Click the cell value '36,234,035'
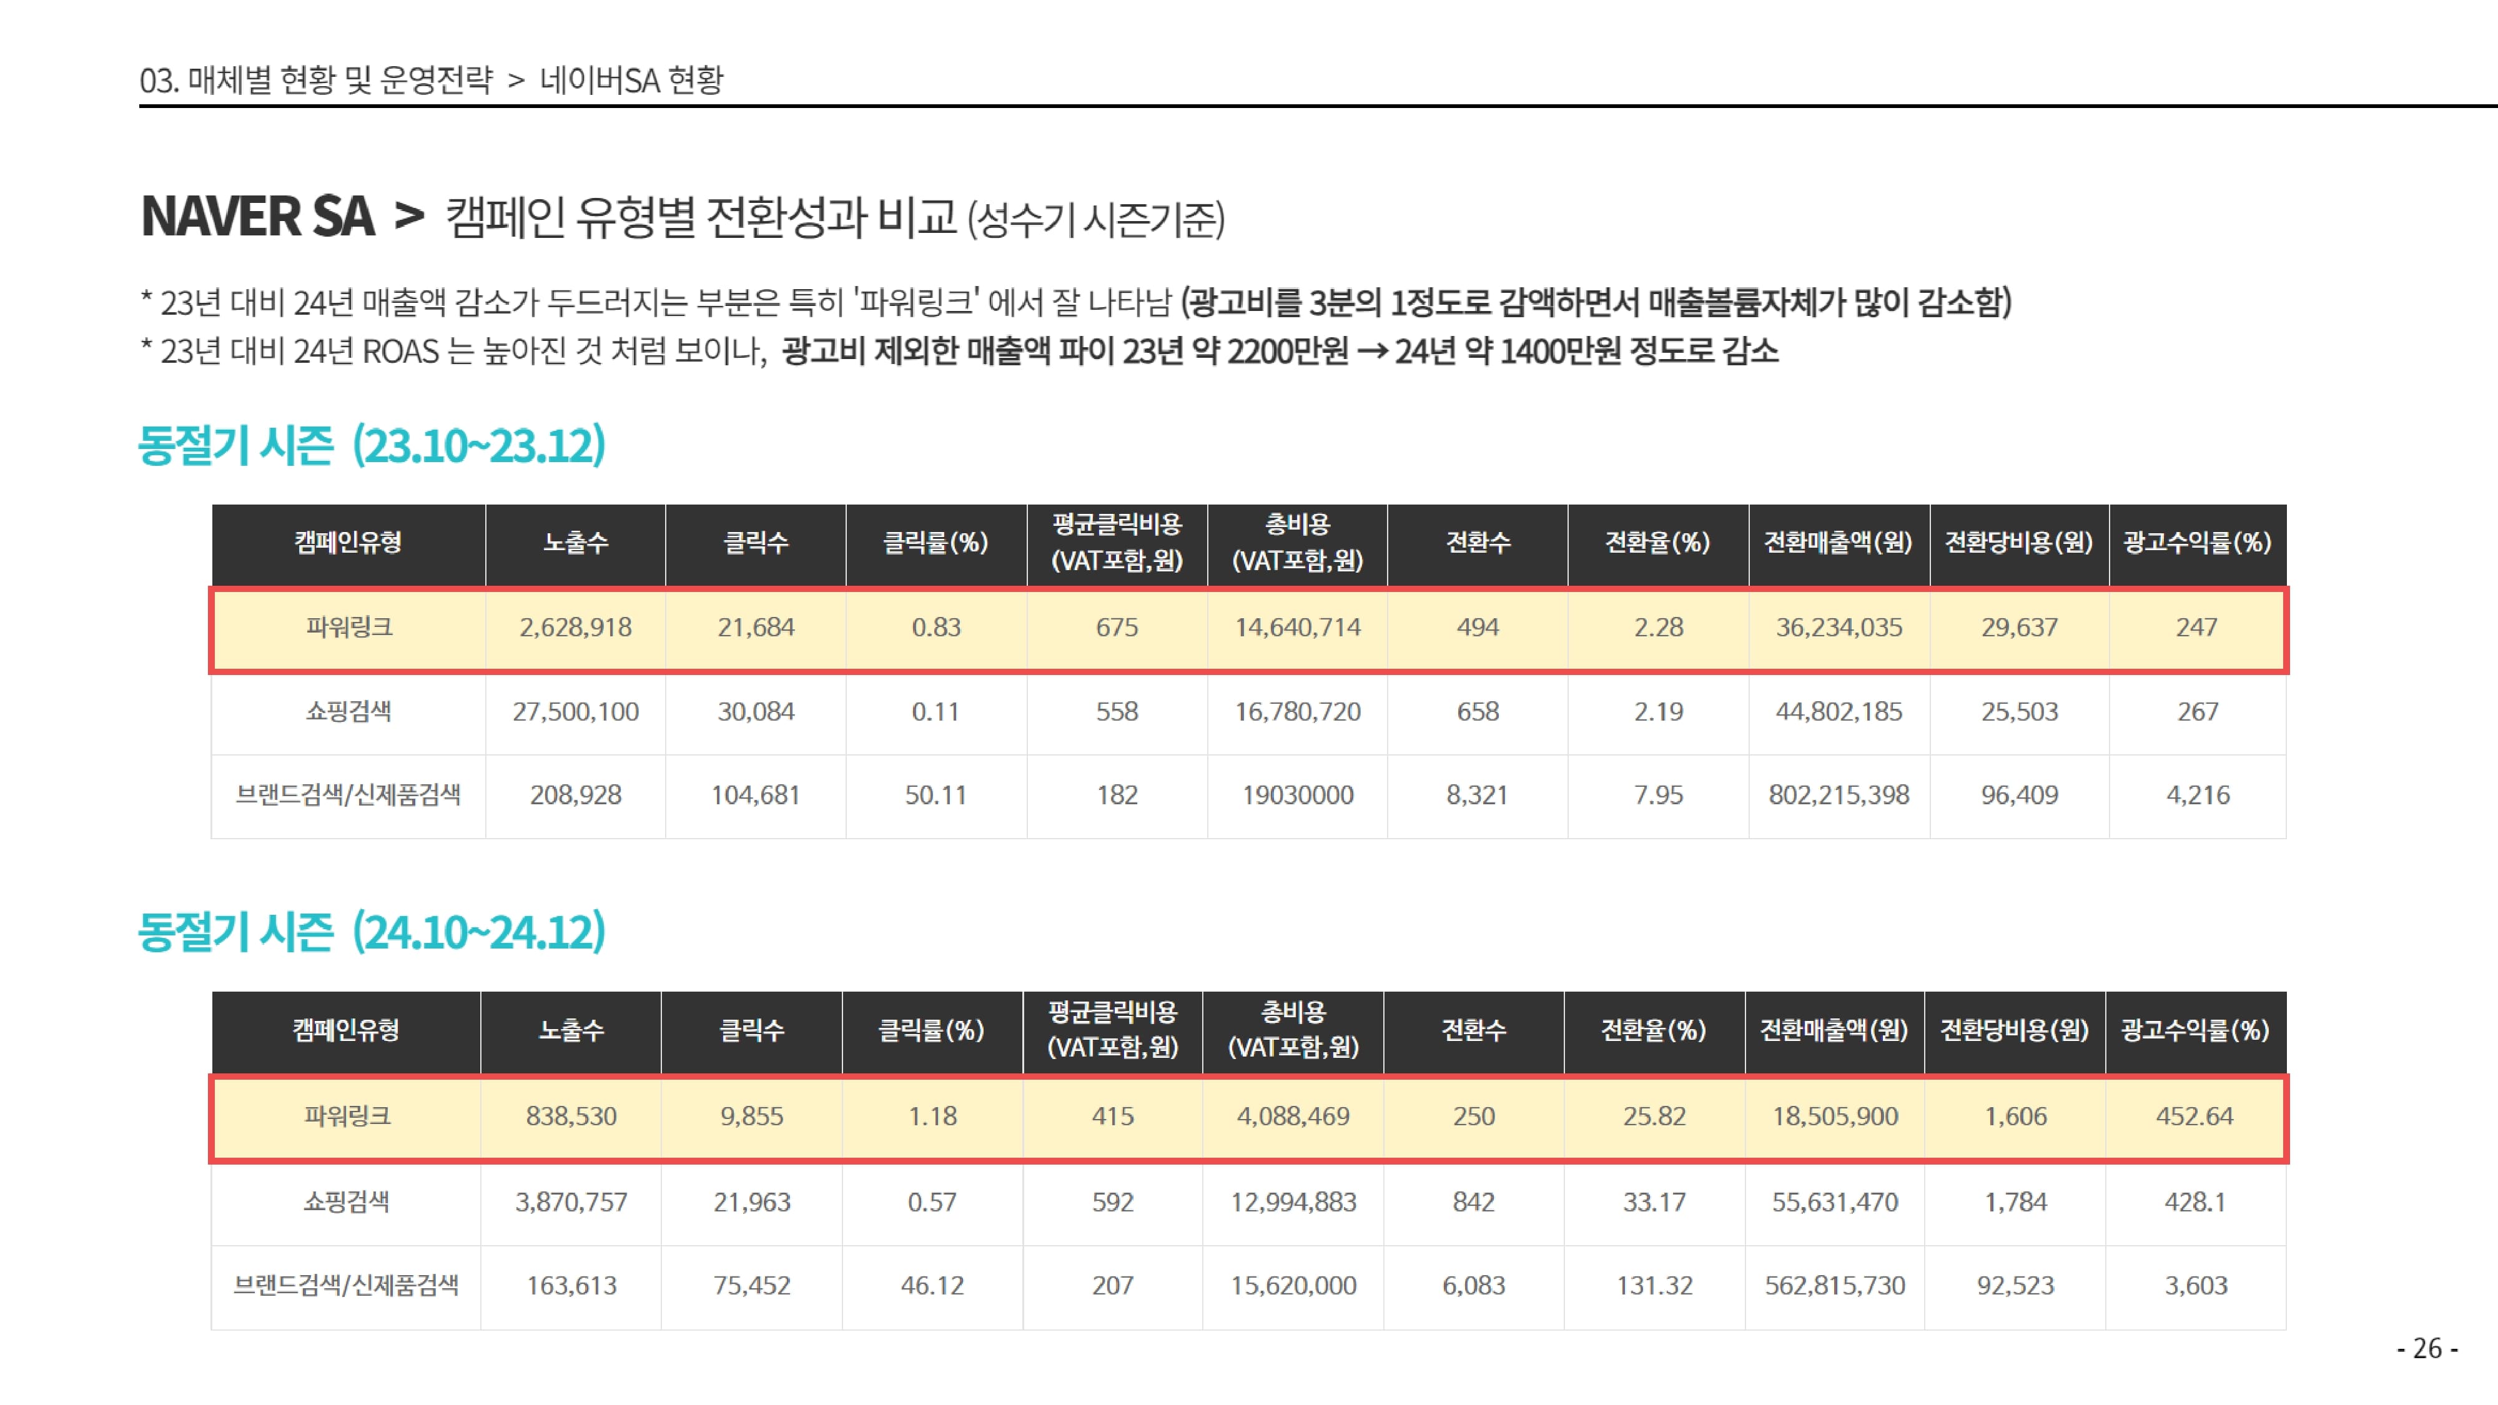This screenshot has height=1405, width=2498. tap(1840, 628)
